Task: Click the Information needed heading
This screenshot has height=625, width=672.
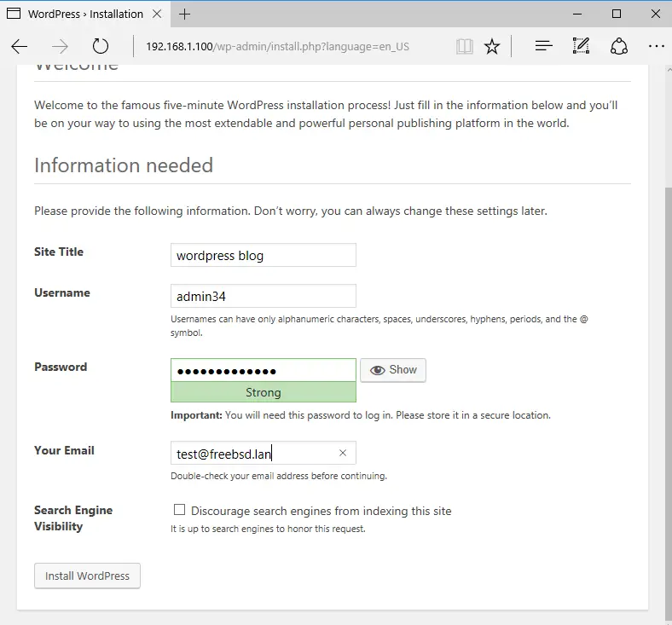Action: (x=124, y=165)
